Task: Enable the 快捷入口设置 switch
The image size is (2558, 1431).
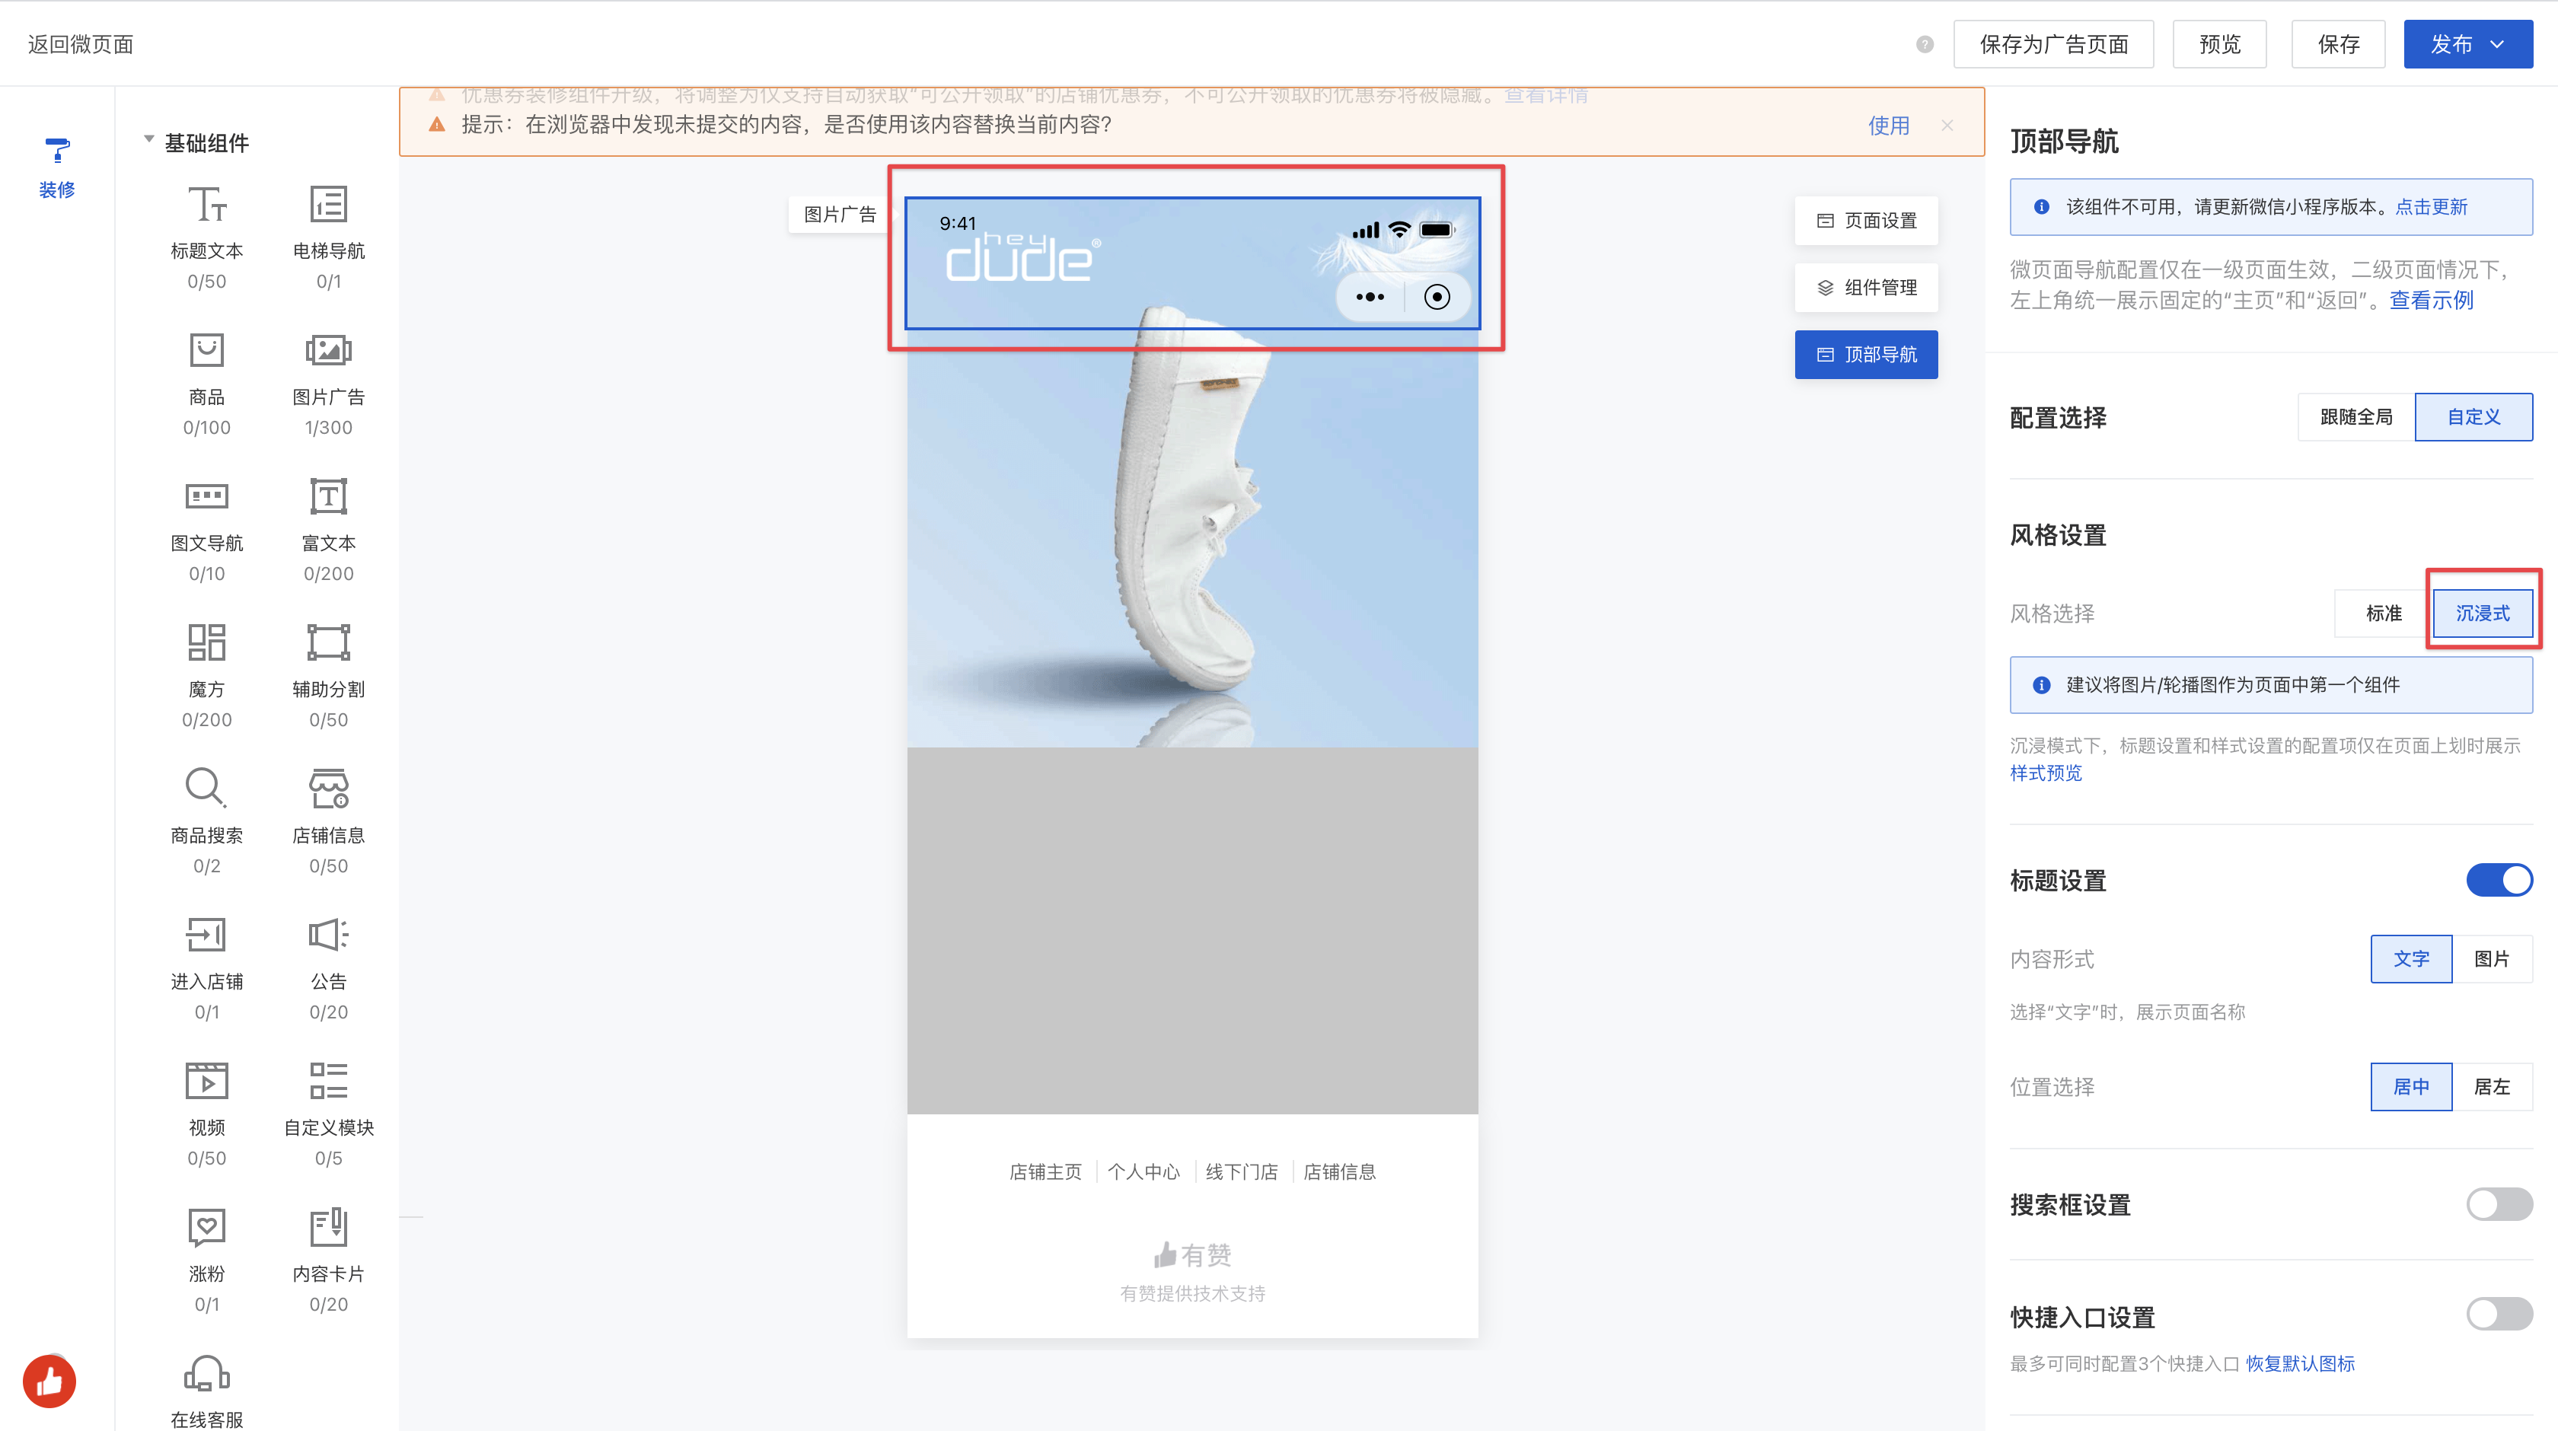Action: [2499, 1315]
